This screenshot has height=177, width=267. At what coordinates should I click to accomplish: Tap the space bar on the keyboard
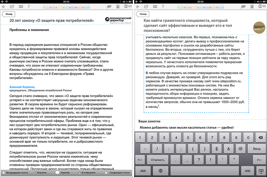[205, 171]
